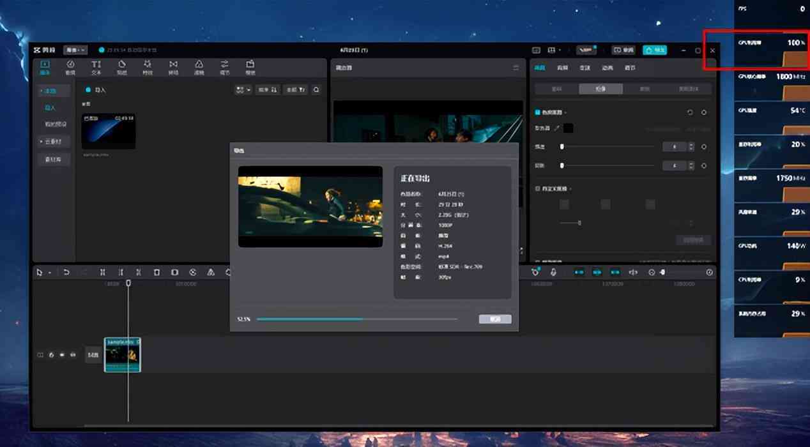The height and width of the screenshot is (447, 810).
Task: Add keyframe for 色度抠图 using the diamond icon
Action: tap(704, 112)
